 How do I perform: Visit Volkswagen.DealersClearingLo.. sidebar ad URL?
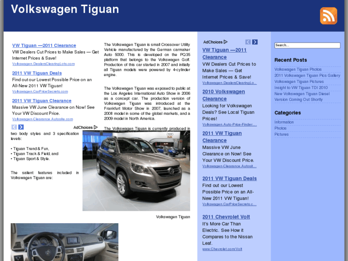[x=229, y=83]
